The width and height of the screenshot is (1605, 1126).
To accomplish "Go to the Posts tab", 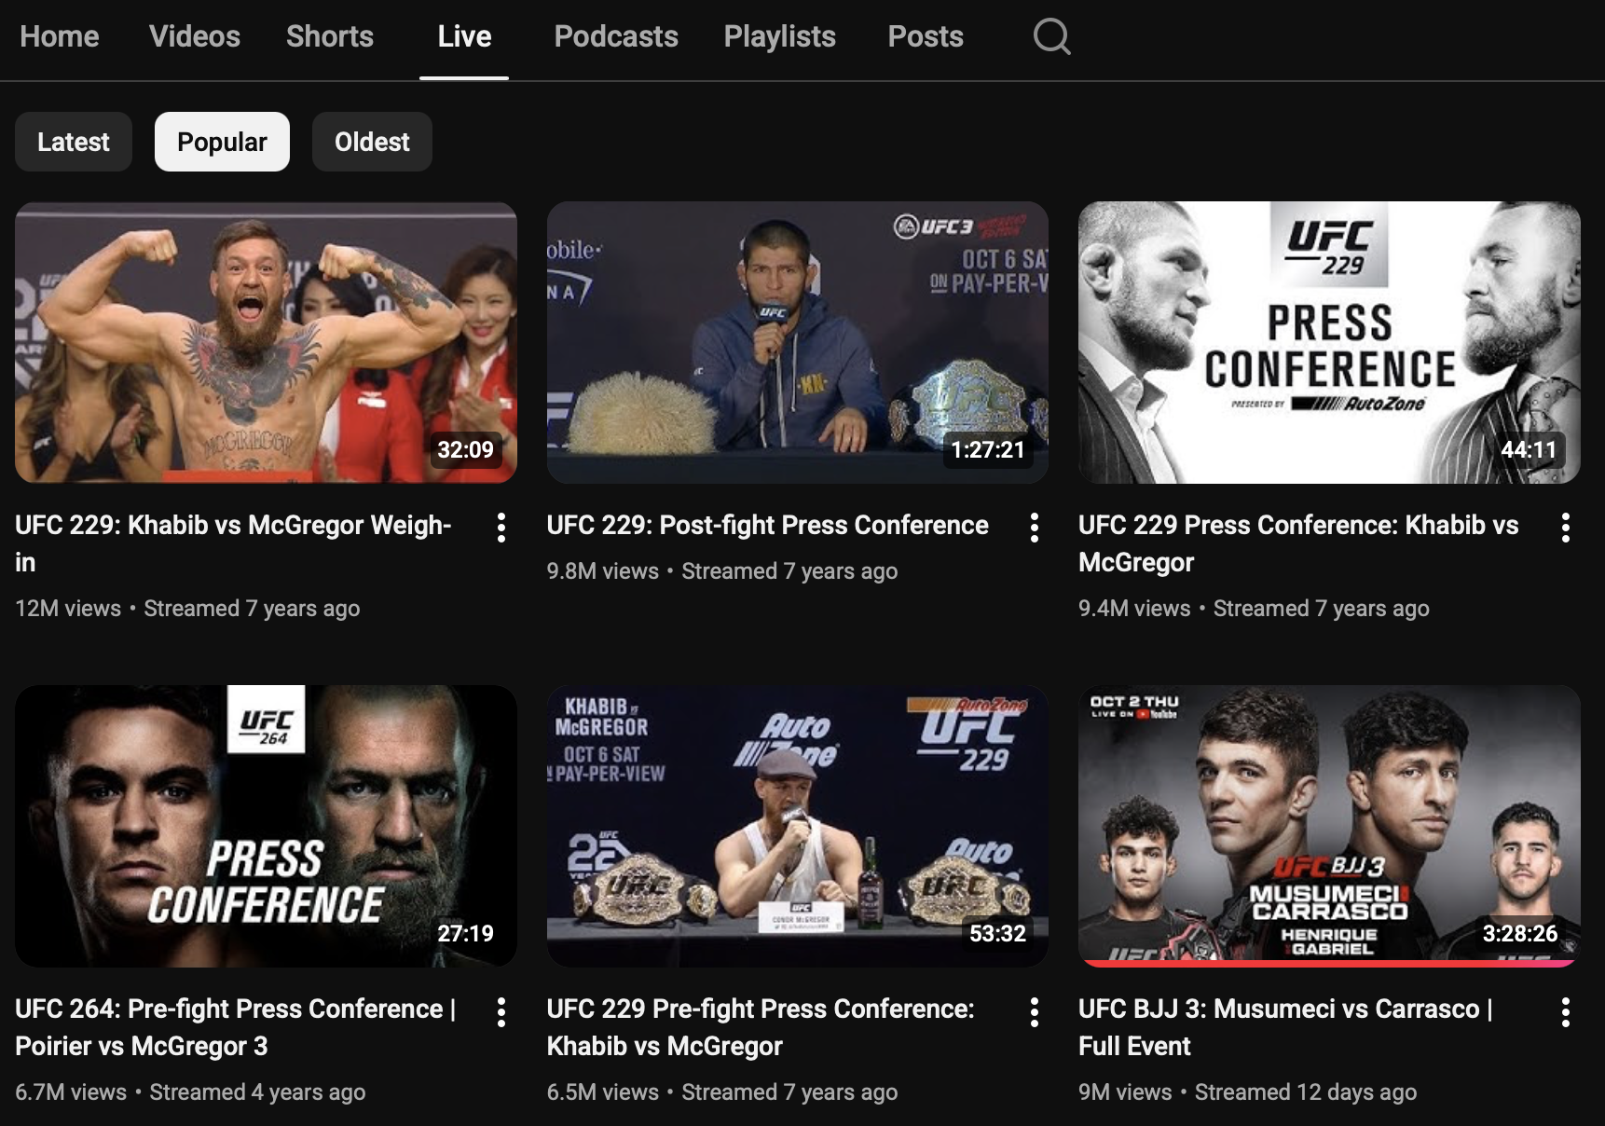I will point(926,36).
